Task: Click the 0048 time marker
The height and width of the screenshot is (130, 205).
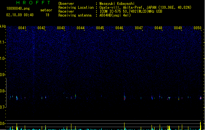Action: [158, 28]
